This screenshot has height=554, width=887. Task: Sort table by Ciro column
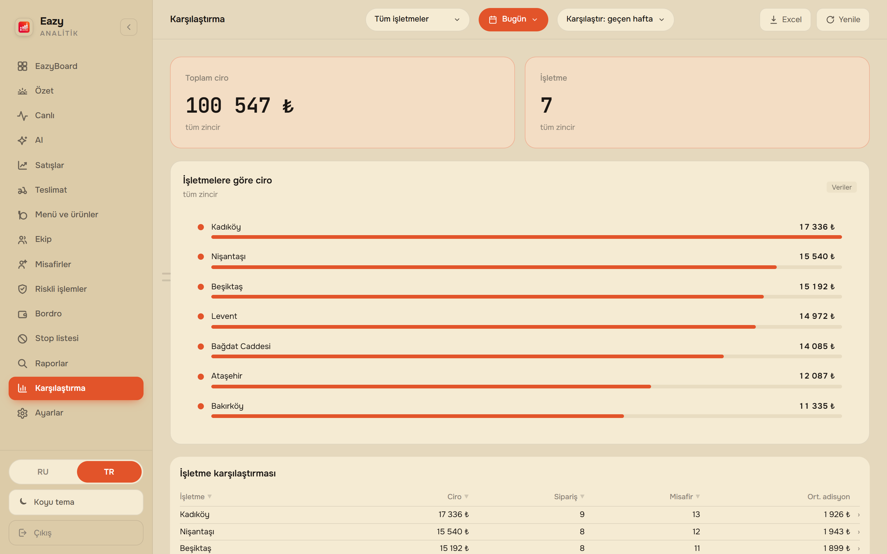(458, 497)
